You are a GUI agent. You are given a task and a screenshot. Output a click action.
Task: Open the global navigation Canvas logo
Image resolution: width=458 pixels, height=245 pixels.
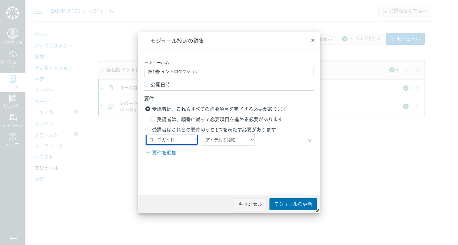tap(13, 12)
